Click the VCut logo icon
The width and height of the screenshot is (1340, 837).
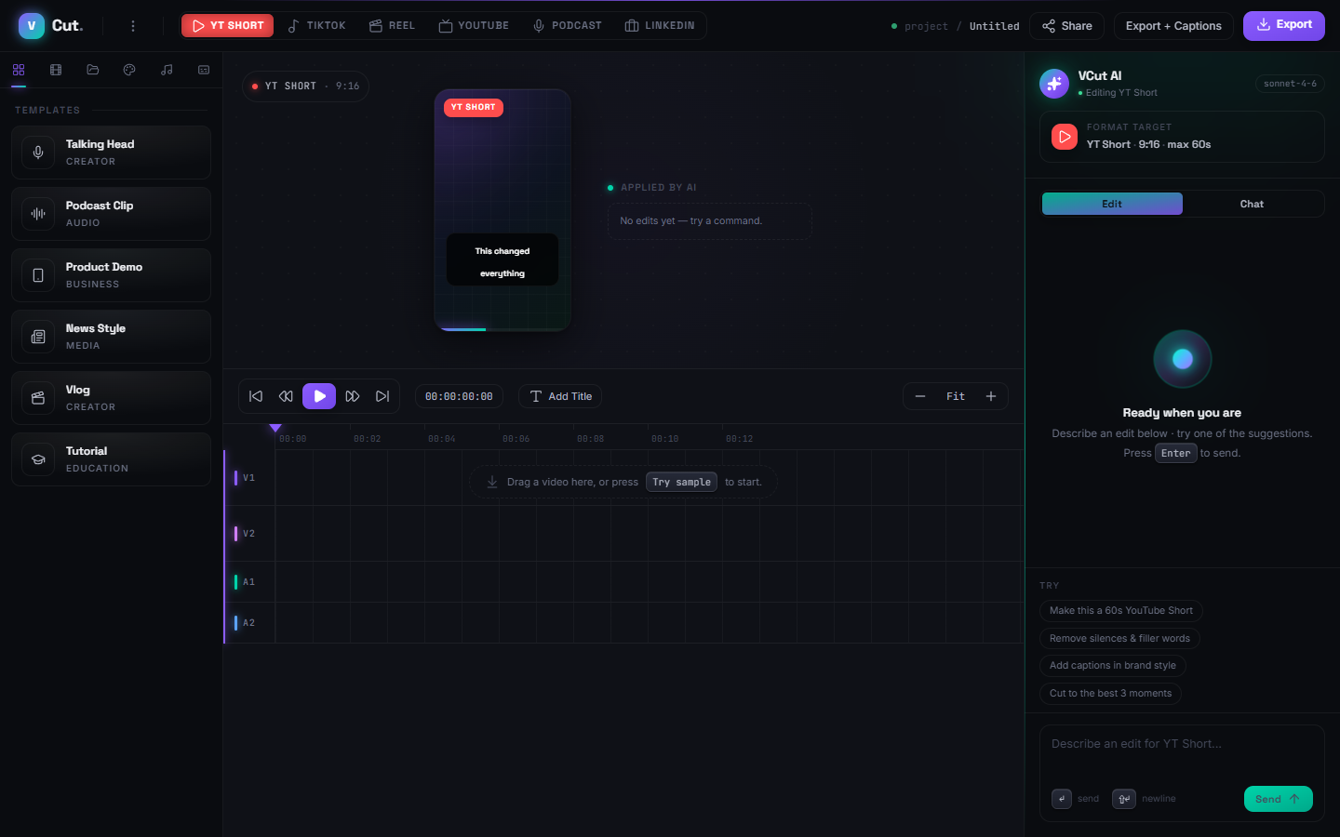point(32,26)
